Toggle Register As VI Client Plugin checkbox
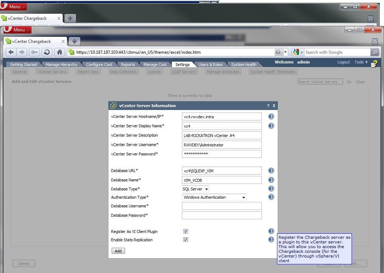This screenshot has width=384, height=273. click(x=186, y=232)
